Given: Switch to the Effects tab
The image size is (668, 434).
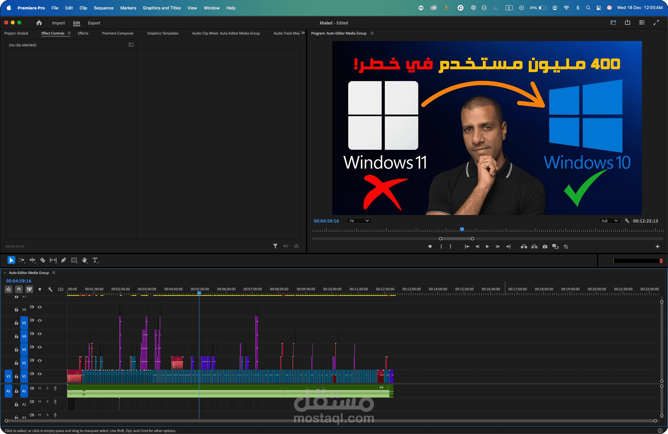Looking at the screenshot, I should (83, 33).
